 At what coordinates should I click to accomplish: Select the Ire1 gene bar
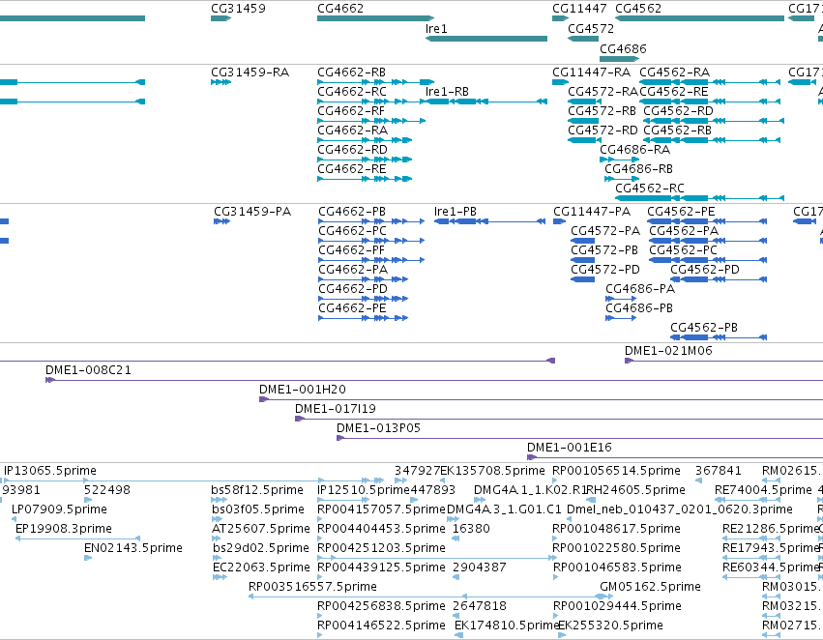pyautogui.click(x=486, y=39)
